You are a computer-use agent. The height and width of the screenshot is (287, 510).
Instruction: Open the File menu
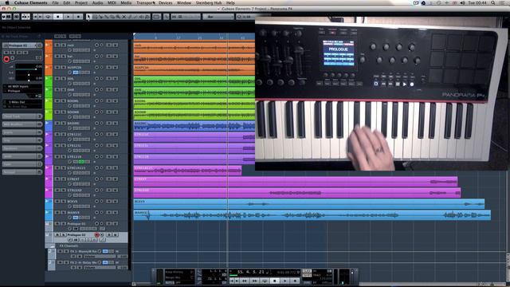(55, 2)
